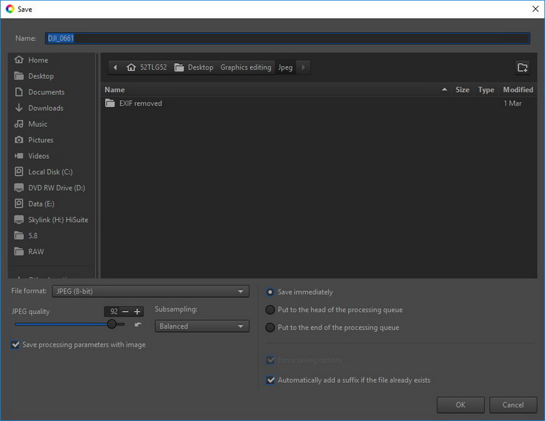
Task: Open Pictures from the sidebar
Action: [x=40, y=140]
